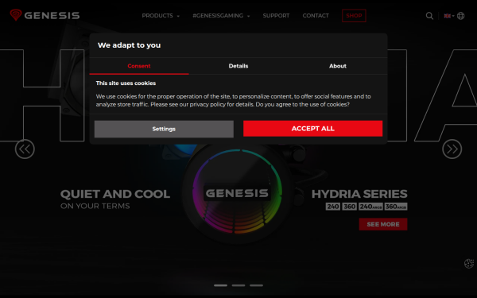Open the Support page
The width and height of the screenshot is (477, 298).
click(276, 16)
